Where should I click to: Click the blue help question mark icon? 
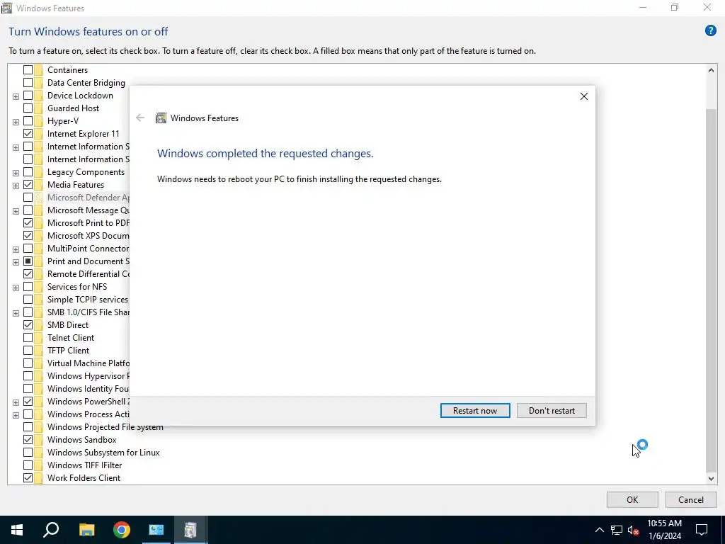(710, 30)
